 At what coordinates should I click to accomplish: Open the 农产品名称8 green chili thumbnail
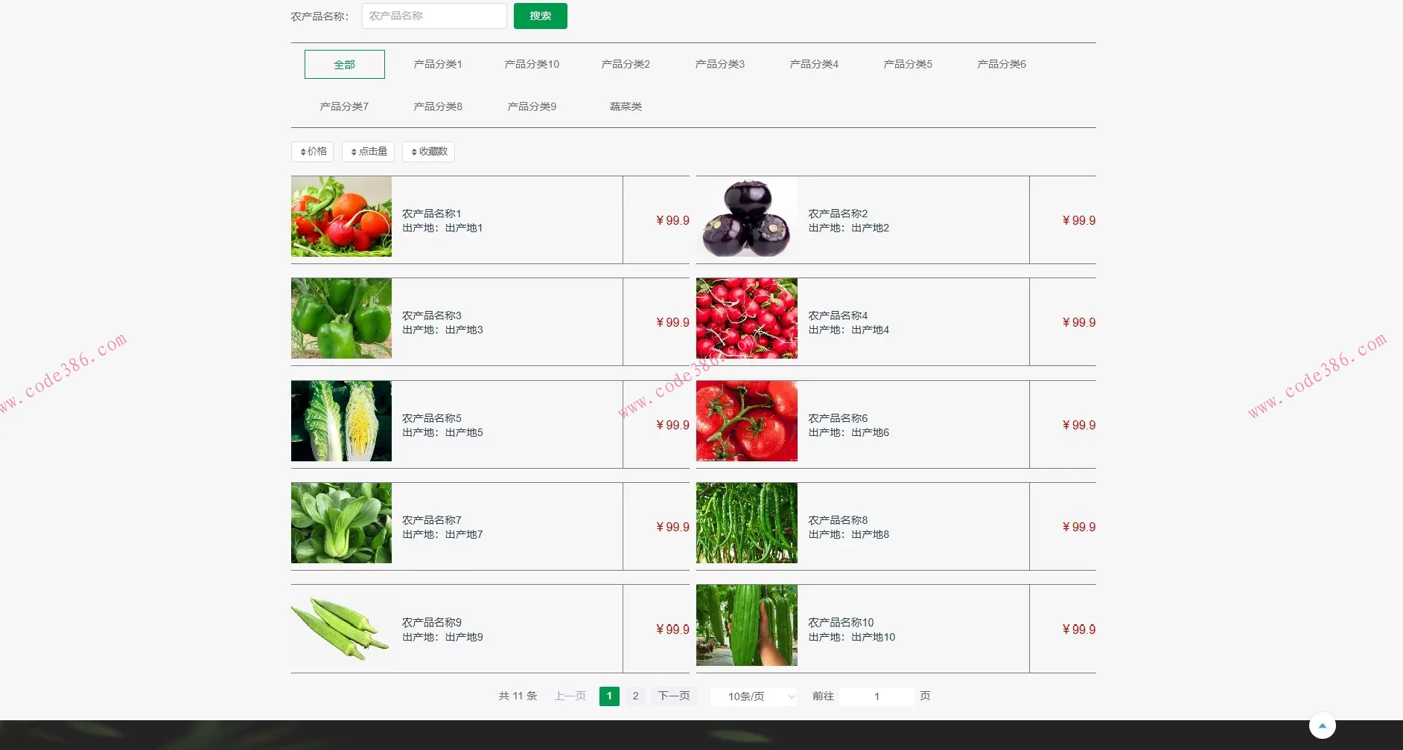click(x=747, y=523)
